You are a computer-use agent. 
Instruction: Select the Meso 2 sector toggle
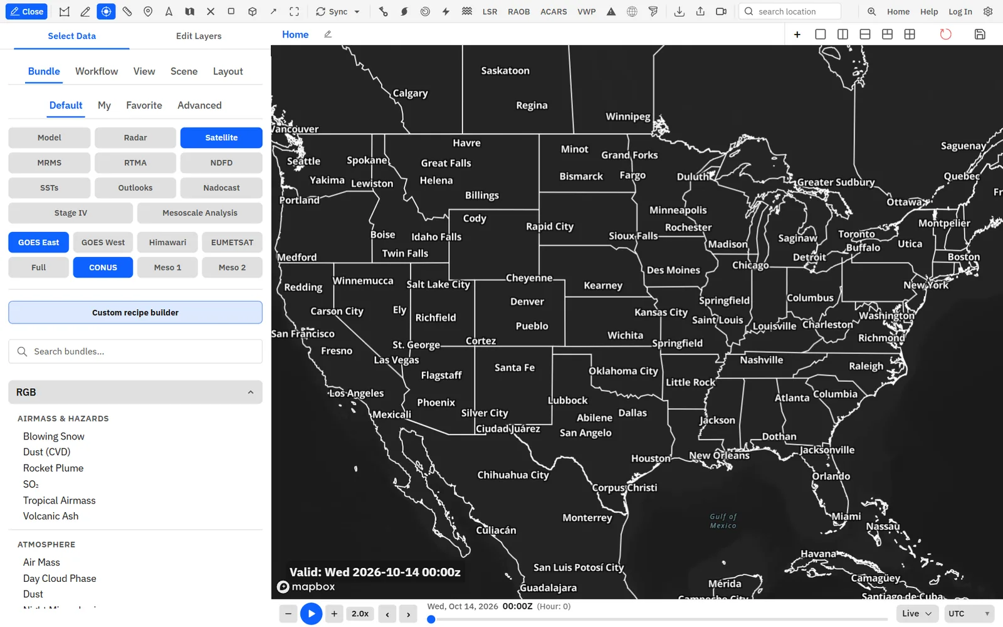tap(232, 267)
